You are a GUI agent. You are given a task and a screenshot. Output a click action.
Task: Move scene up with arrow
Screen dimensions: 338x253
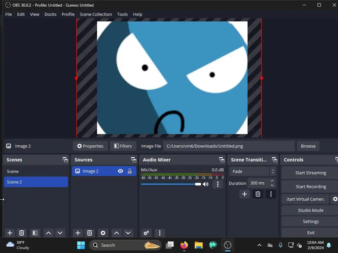pos(49,233)
